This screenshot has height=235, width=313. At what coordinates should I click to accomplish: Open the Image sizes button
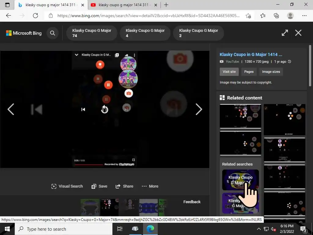[271, 72]
